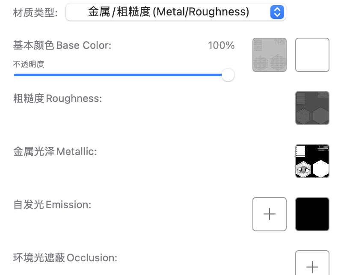Screen dimensions: 338x275
Task: Add an Emission texture with the plus button
Action: (x=270, y=214)
